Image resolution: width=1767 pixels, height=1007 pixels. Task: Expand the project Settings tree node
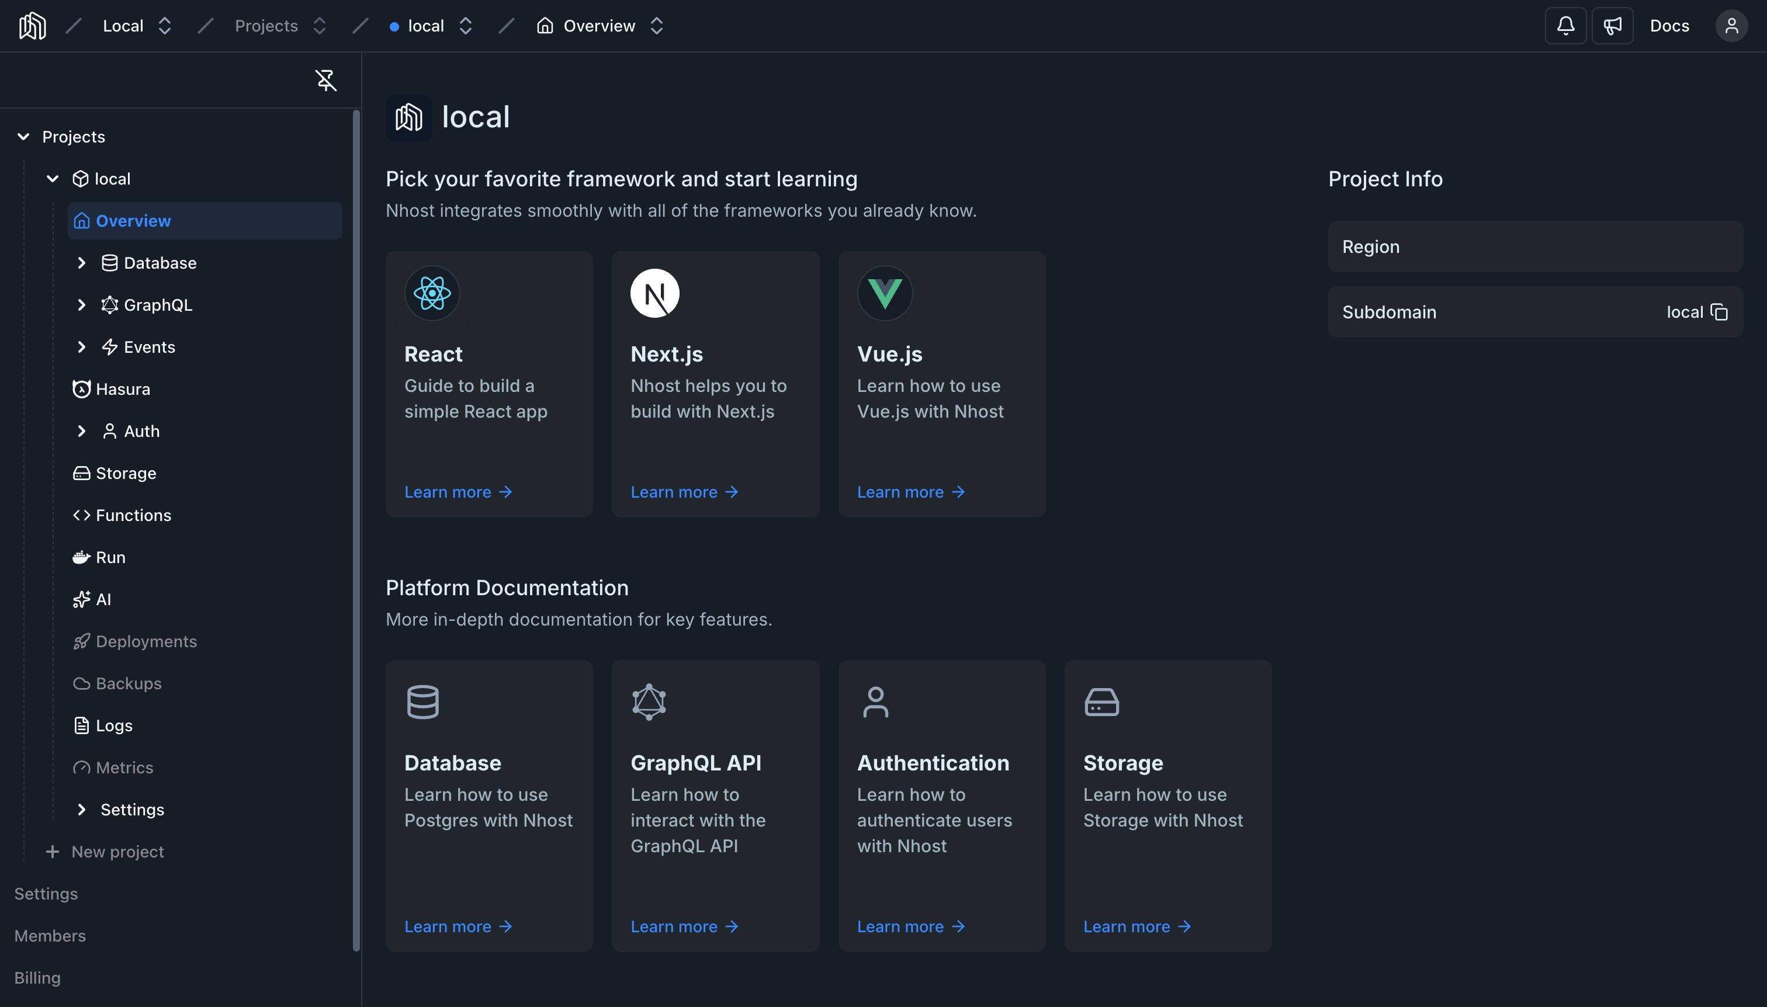click(x=82, y=810)
